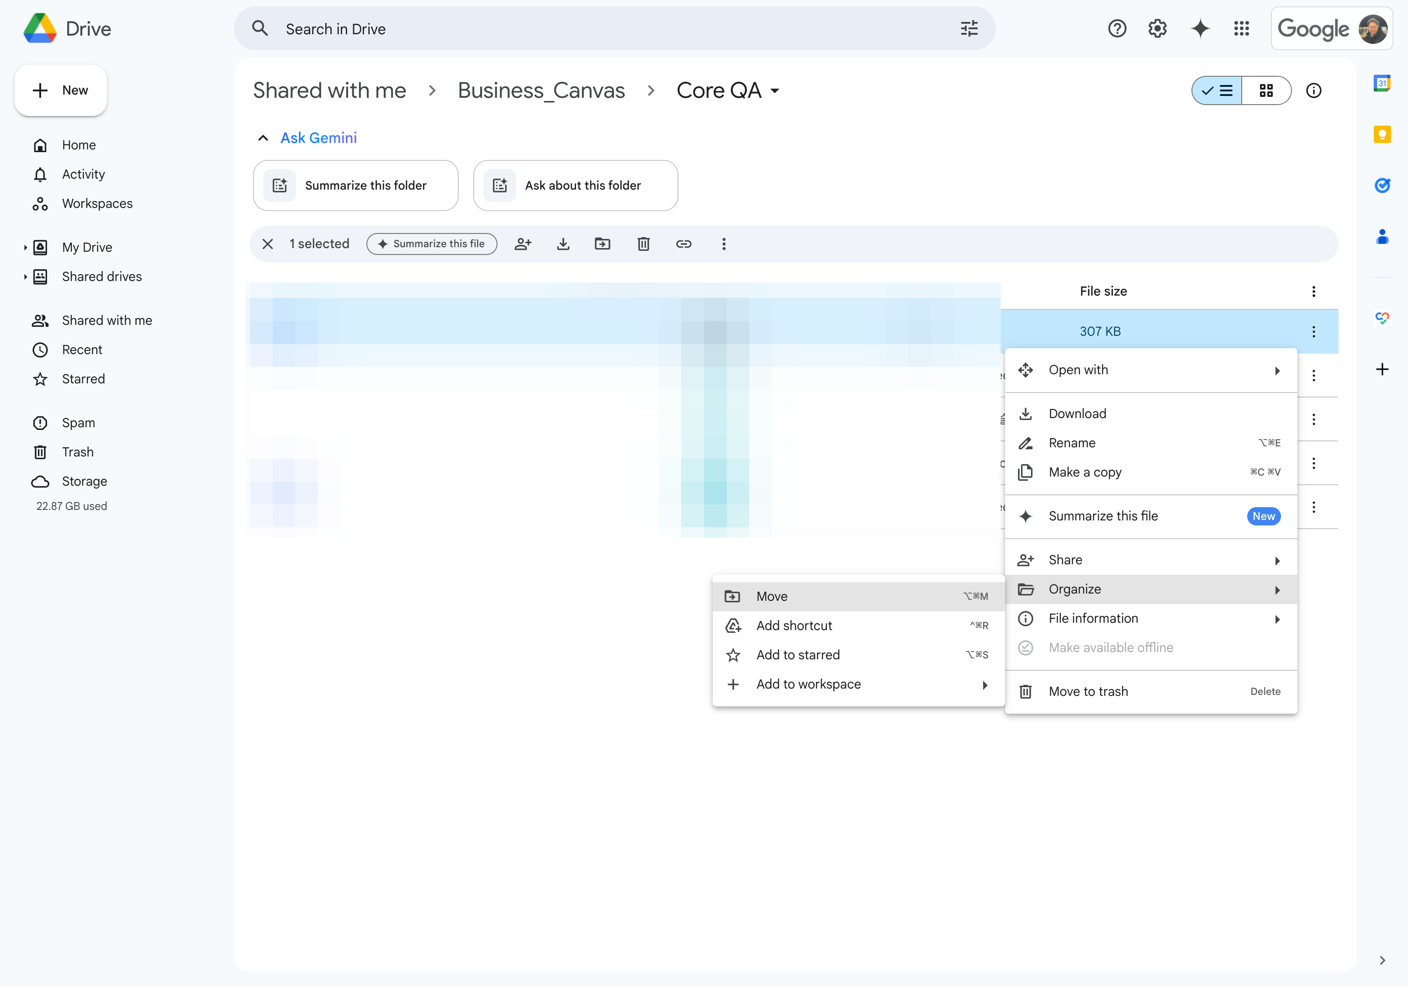Open Spam in sidebar

pyautogui.click(x=78, y=423)
